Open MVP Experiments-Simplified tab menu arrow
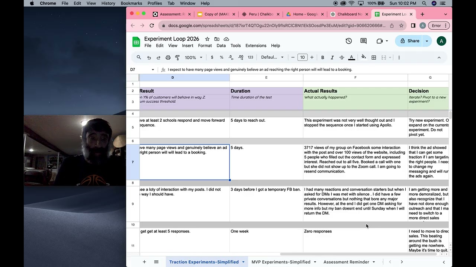This screenshot has width=476, height=267. coord(315,262)
